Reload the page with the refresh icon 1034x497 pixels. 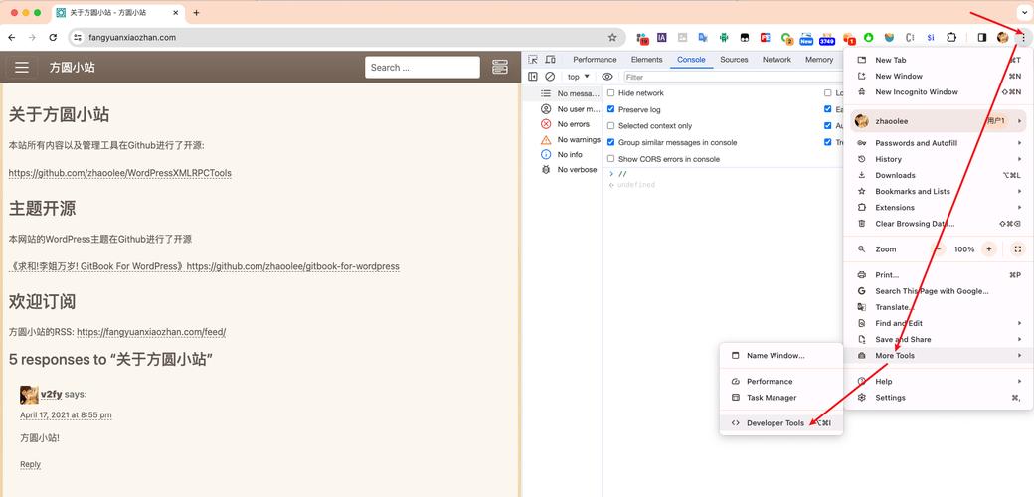[x=54, y=38]
